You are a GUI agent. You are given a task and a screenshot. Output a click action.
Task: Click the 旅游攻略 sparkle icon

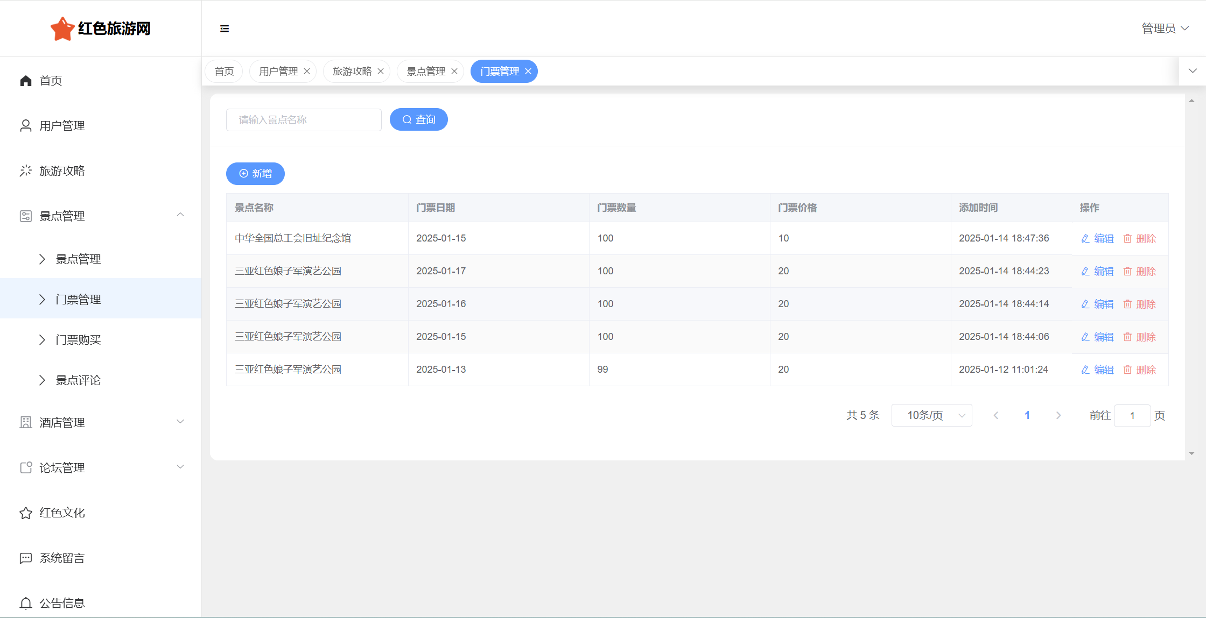(x=26, y=171)
